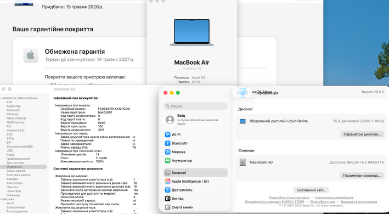
Task: Select Діагностика in hardware list
Action: click(x=15, y=163)
